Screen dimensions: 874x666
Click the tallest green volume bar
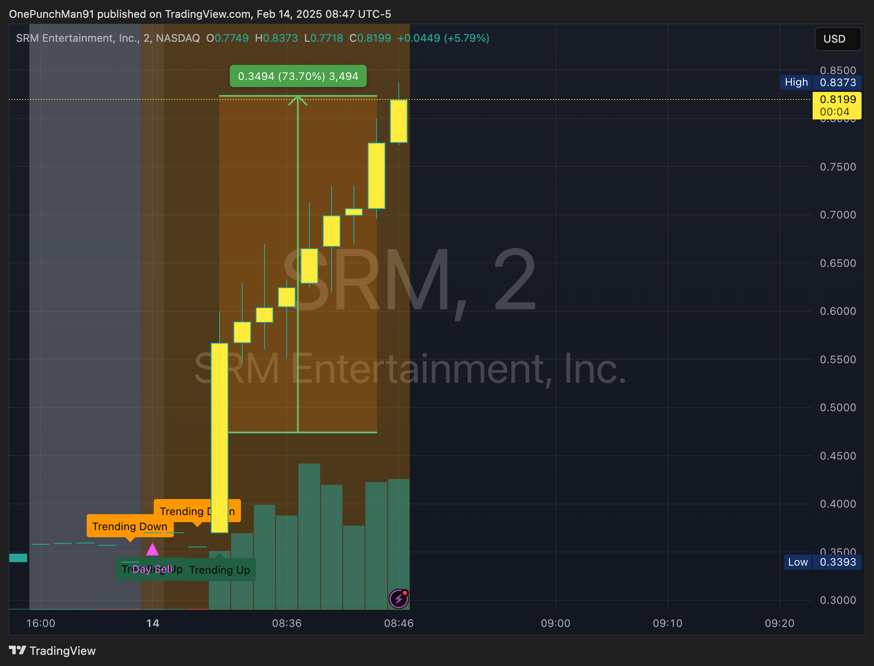[309, 536]
